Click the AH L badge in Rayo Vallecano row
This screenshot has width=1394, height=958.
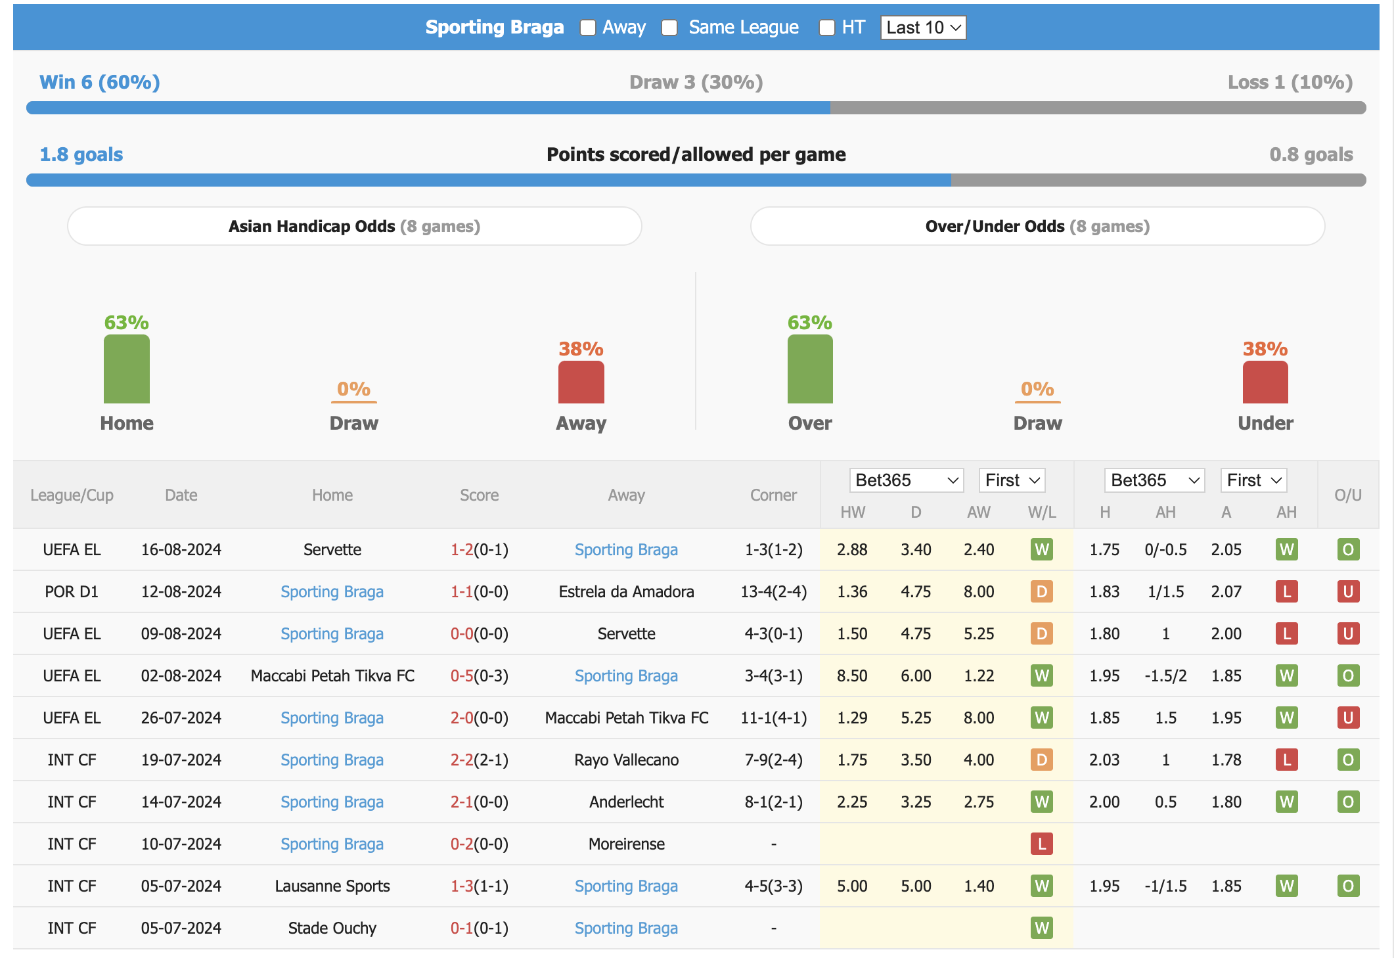[1287, 760]
